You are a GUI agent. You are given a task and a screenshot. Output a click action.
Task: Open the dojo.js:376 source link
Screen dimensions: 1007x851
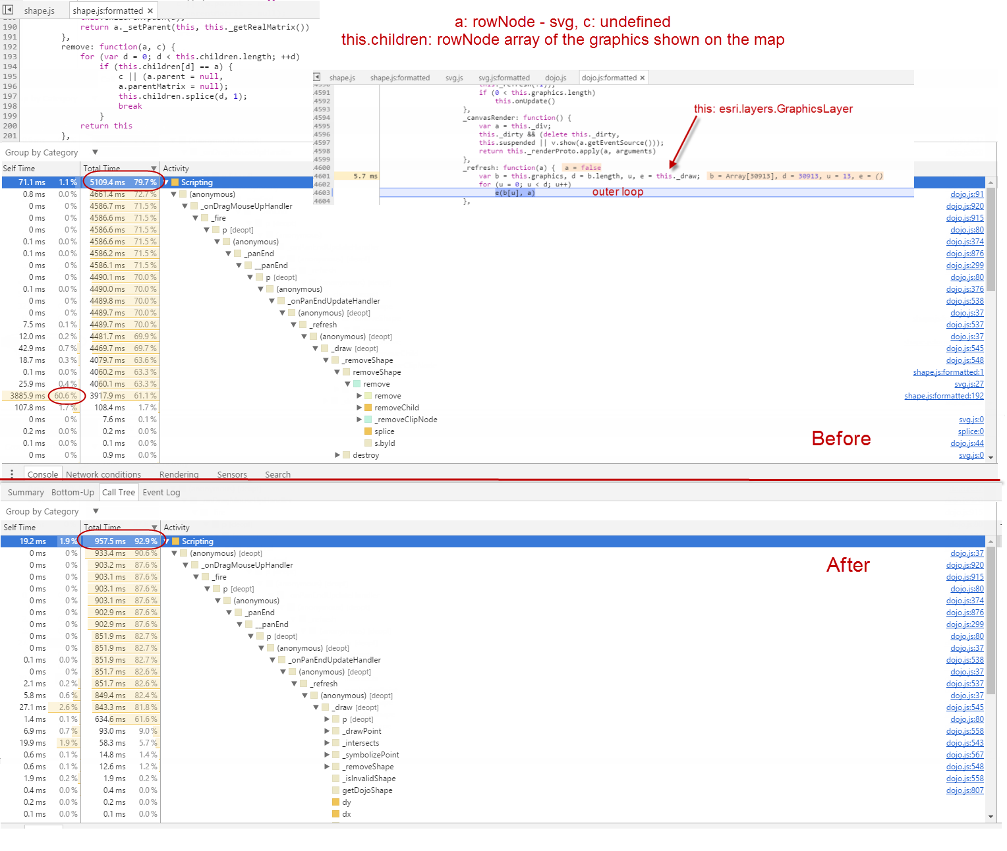pyautogui.click(x=965, y=289)
